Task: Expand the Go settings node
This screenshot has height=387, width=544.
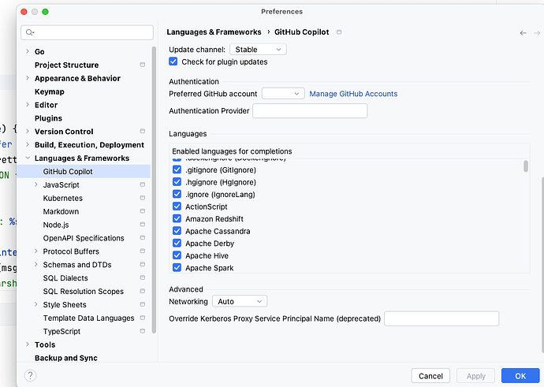Action: pos(28,51)
